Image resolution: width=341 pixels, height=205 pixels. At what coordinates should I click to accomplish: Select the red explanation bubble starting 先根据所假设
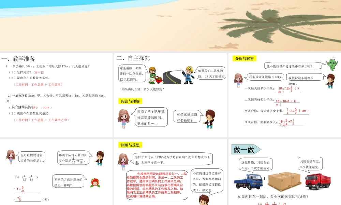point(157,185)
